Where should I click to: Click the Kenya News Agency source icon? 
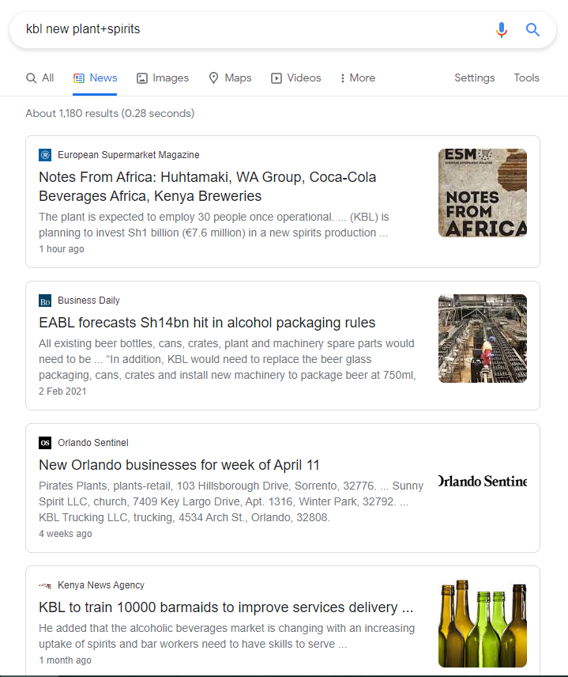45,585
